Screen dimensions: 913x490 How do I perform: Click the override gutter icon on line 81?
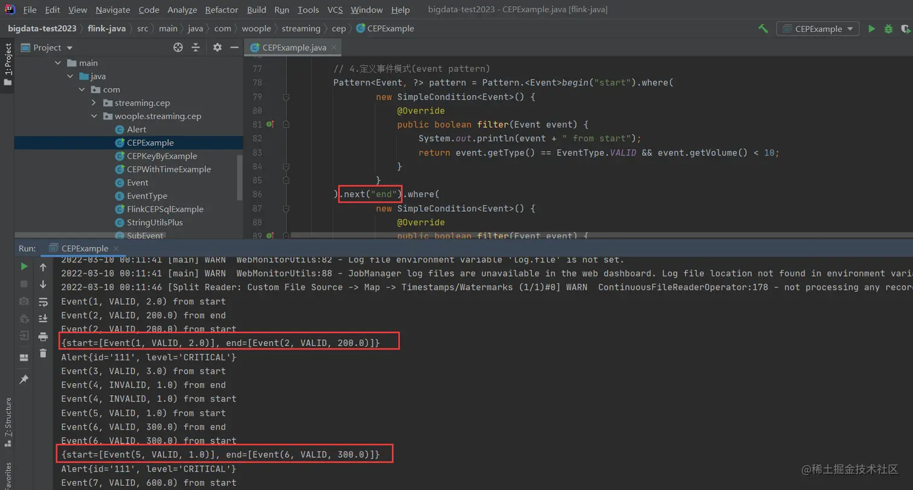(270, 124)
